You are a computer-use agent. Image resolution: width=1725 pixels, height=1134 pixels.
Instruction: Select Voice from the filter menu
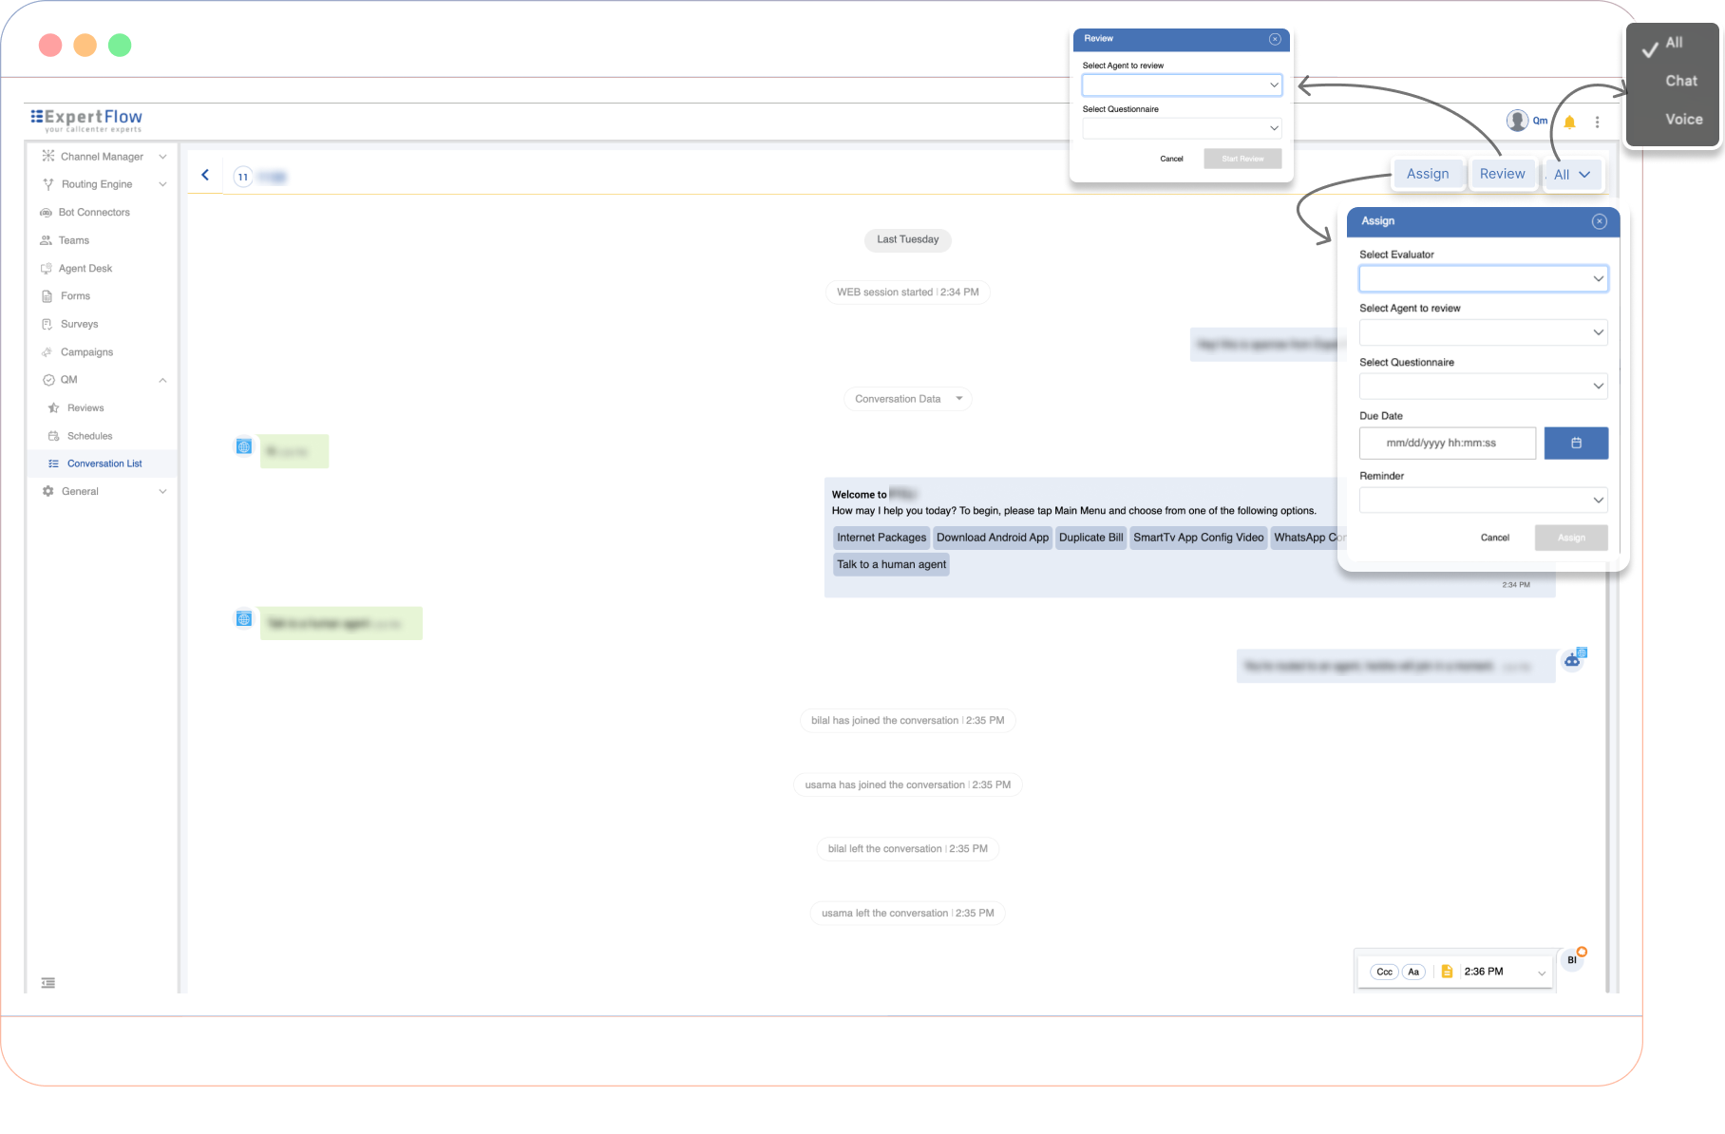coord(1683,120)
